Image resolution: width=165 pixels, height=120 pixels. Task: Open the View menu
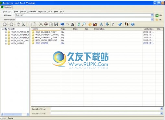[16, 11]
